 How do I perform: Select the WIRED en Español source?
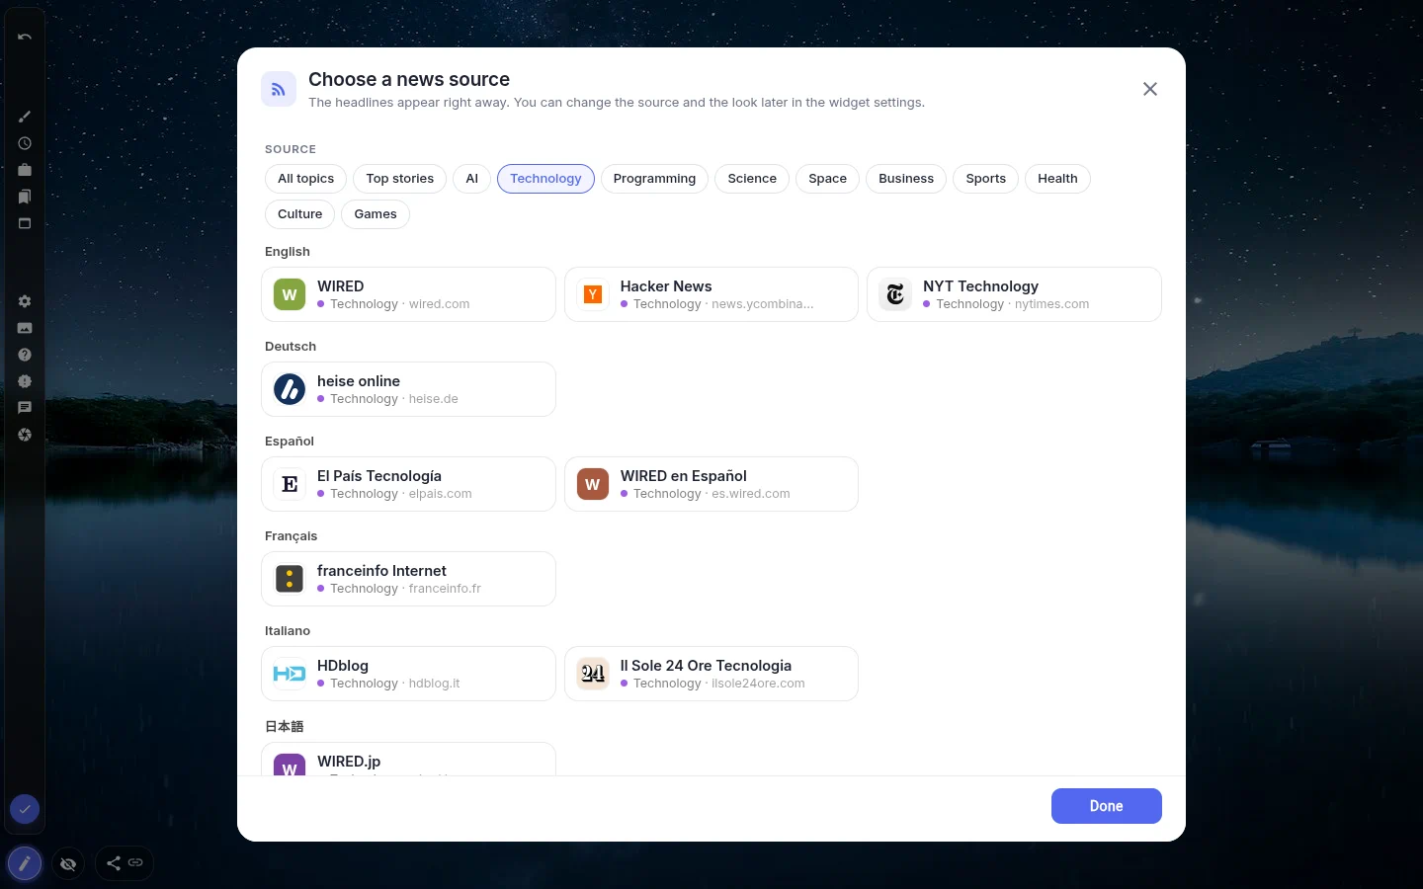click(711, 484)
